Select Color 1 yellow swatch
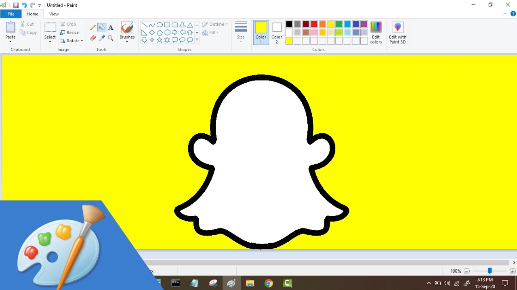Image resolution: width=517 pixels, height=290 pixels. pos(261,32)
